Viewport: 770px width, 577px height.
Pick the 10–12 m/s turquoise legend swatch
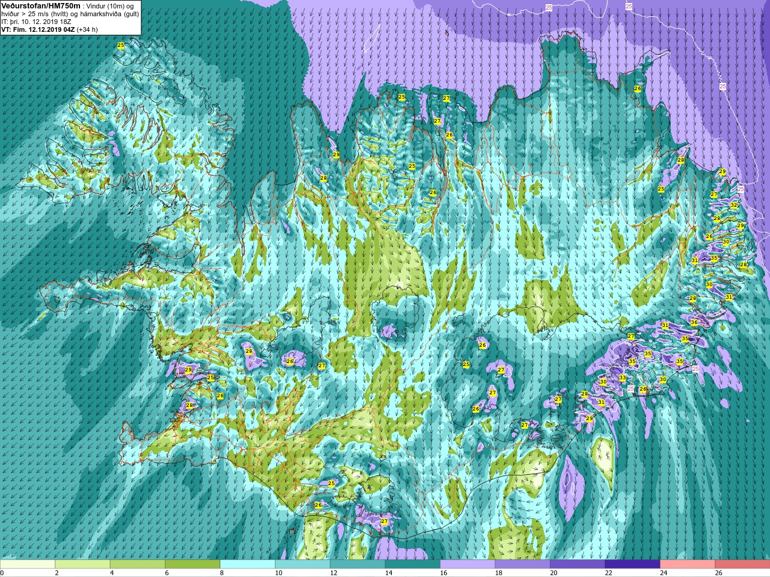303,564
